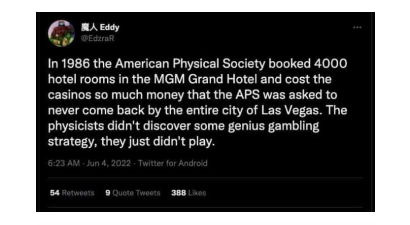View the 388 Likes list
The height and width of the screenshot is (225, 410).
tap(188, 193)
